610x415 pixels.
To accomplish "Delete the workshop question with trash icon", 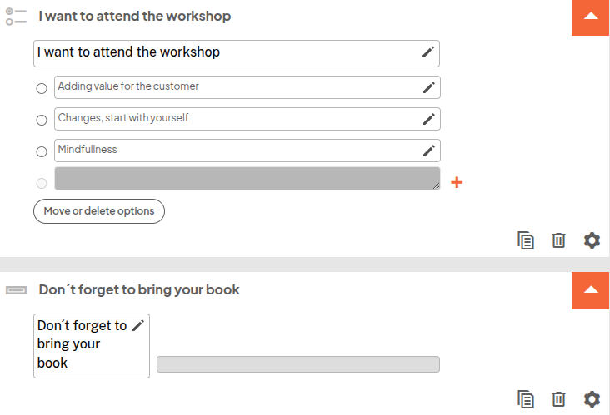I will [558, 240].
